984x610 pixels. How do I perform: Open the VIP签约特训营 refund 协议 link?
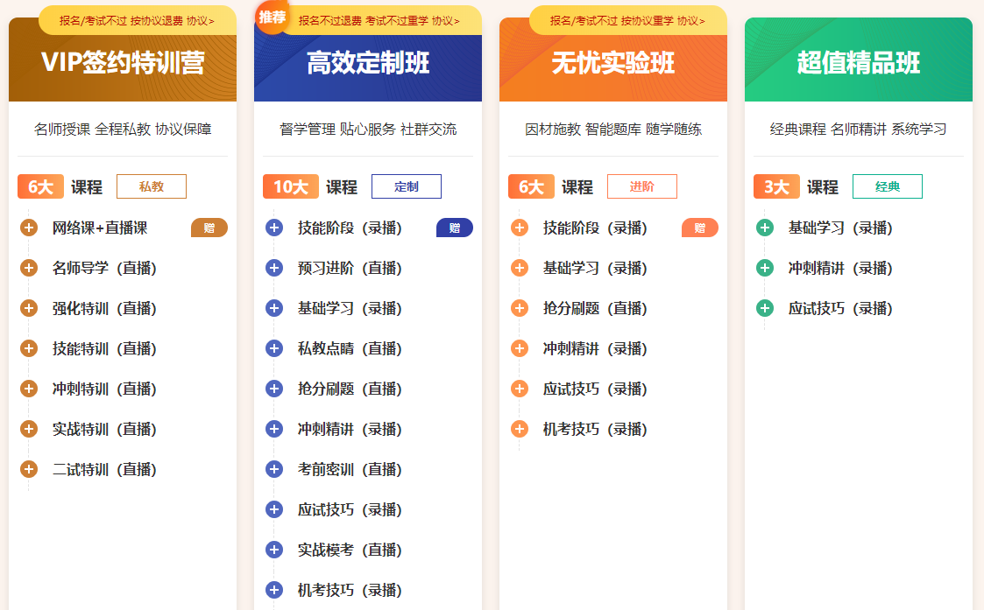click(x=200, y=20)
